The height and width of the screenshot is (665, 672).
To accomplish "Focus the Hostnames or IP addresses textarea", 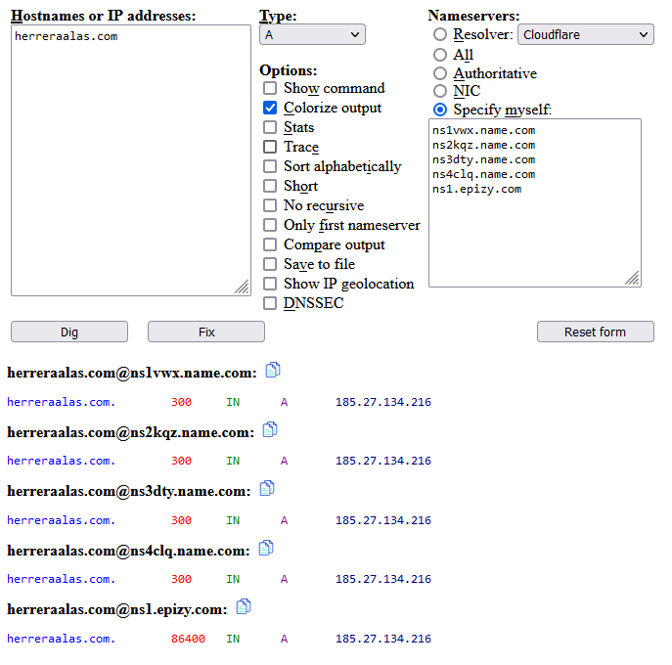I will (131, 160).
